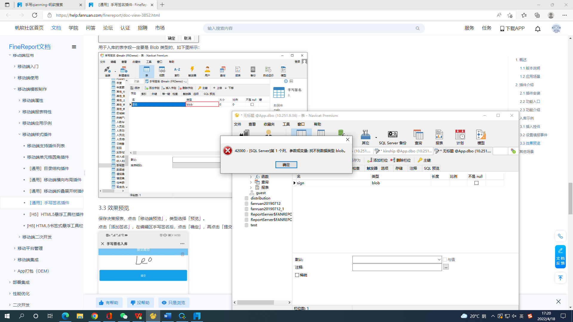Viewport: 573px width, 322px height.
Task: Expand the 报表 node in Navicat tree
Action: tap(251, 188)
